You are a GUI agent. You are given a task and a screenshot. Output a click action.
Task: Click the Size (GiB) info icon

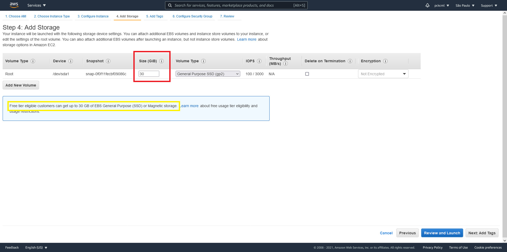tap(162, 61)
